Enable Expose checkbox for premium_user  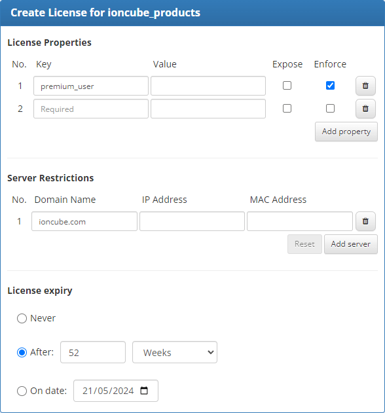tap(287, 86)
